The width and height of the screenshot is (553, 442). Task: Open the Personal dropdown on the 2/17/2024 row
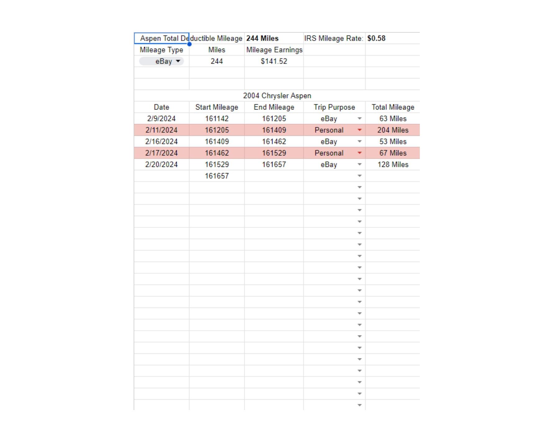click(x=360, y=153)
